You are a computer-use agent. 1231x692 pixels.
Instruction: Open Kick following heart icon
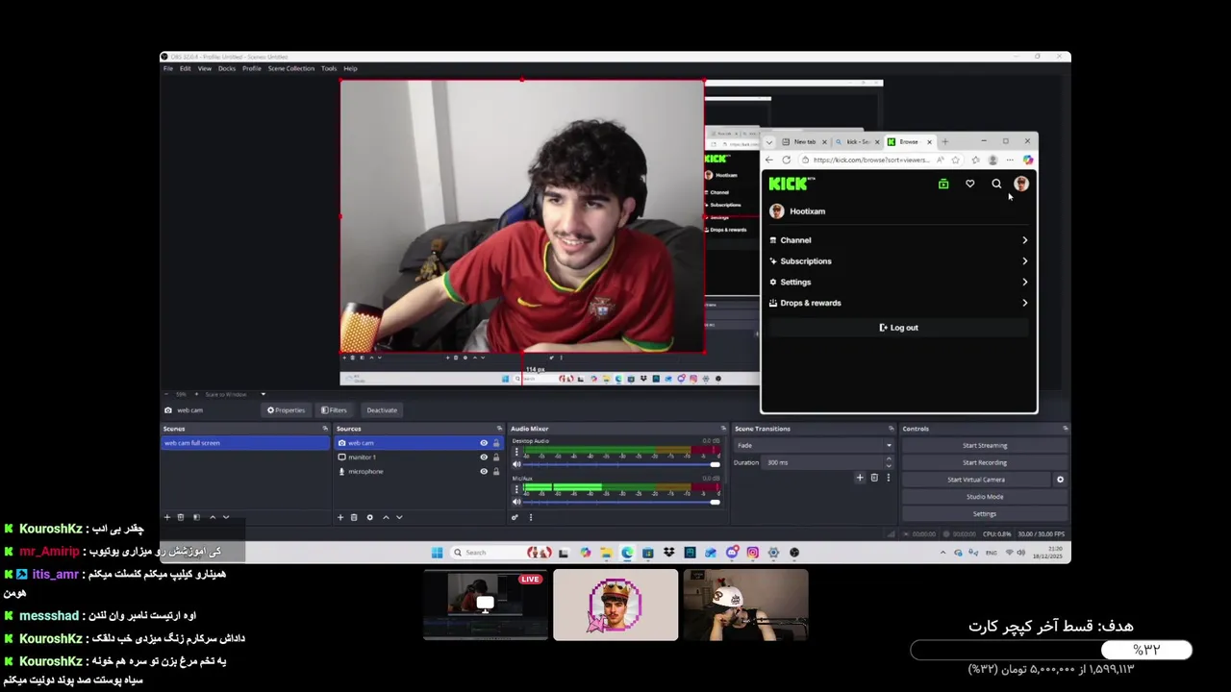pyautogui.click(x=969, y=184)
